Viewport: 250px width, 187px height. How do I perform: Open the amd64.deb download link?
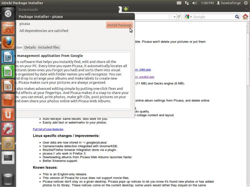[x=145, y=77]
